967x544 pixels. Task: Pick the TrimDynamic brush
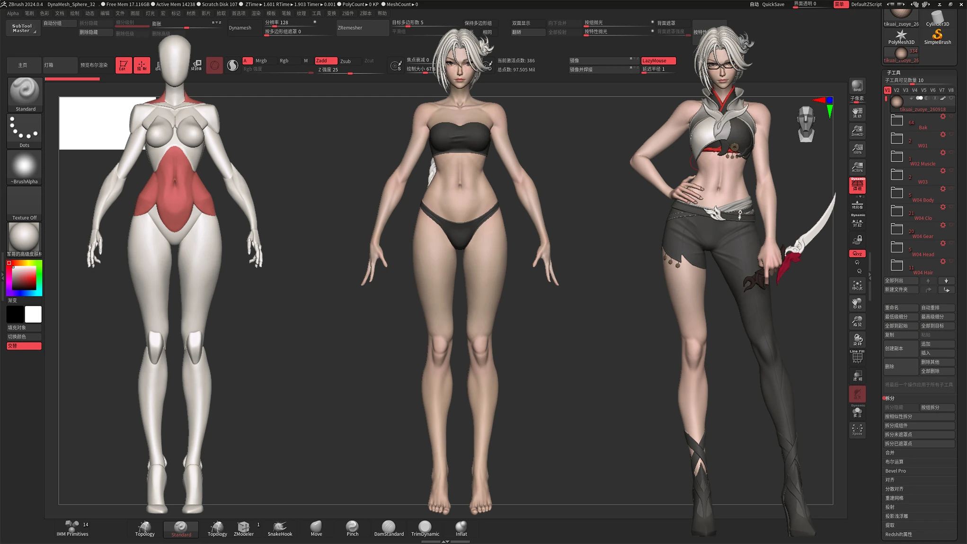pos(425,529)
